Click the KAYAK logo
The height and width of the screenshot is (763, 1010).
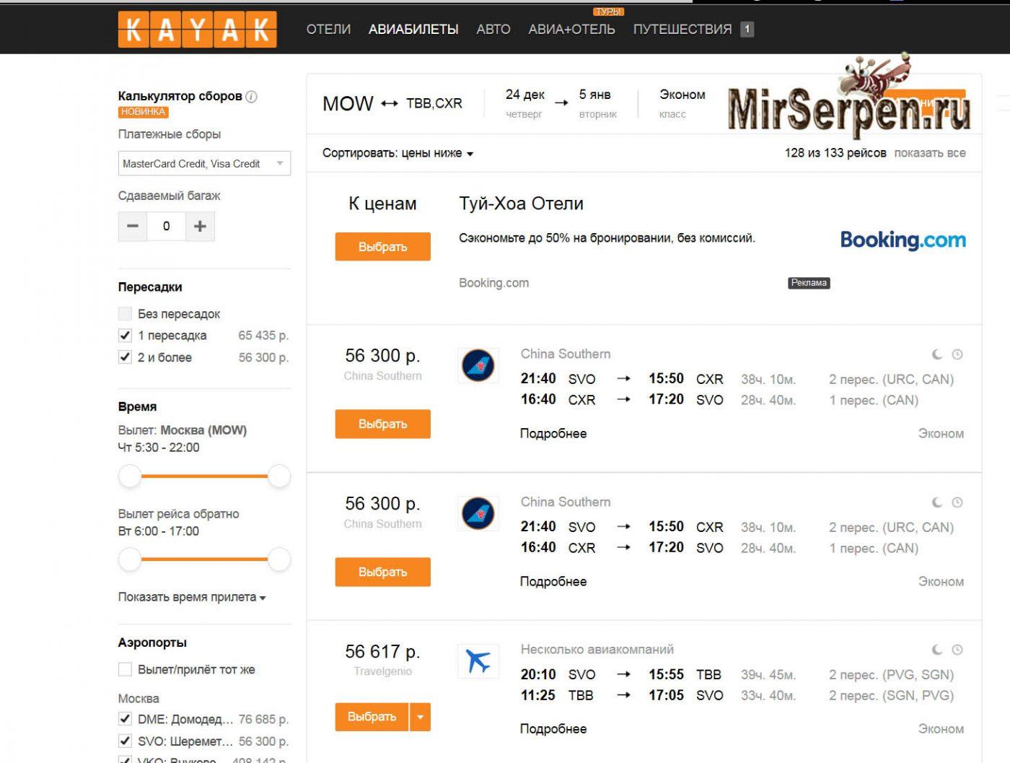(197, 29)
